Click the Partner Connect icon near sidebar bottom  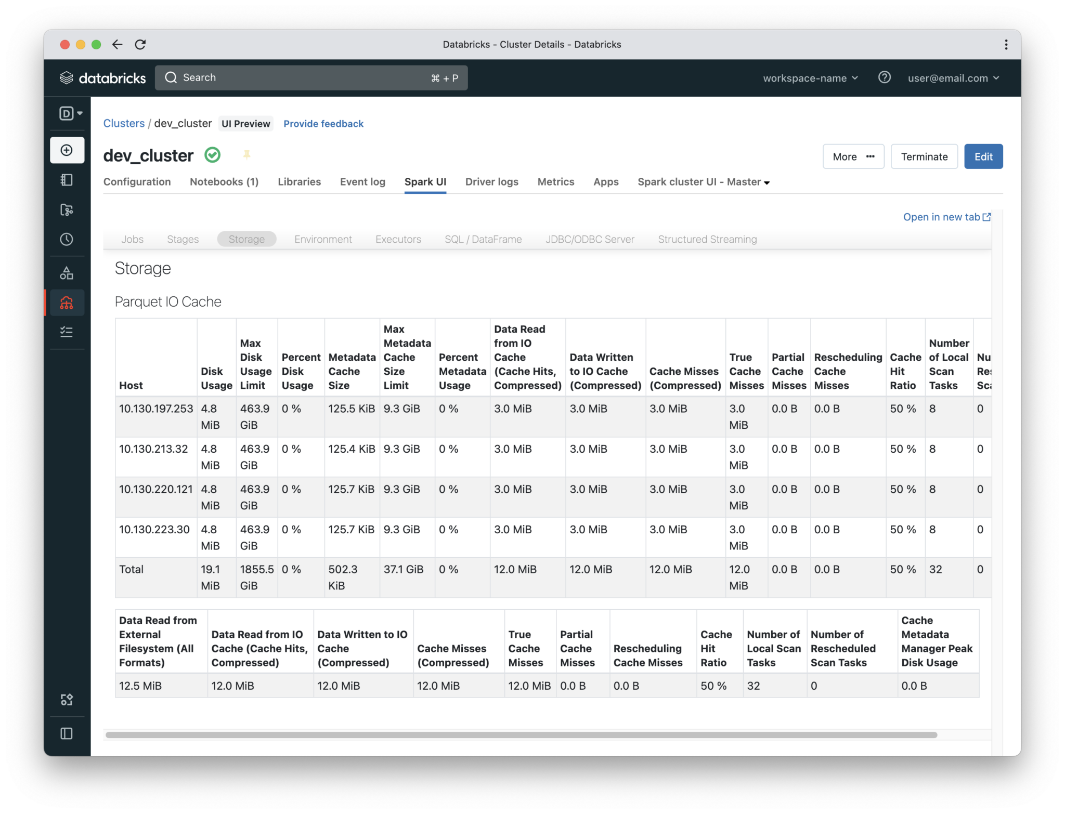coord(67,700)
